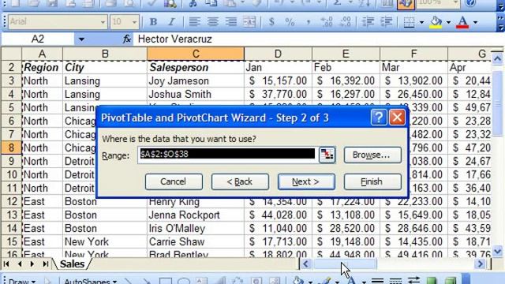Open the font size 10 dropdown

pos(134,22)
